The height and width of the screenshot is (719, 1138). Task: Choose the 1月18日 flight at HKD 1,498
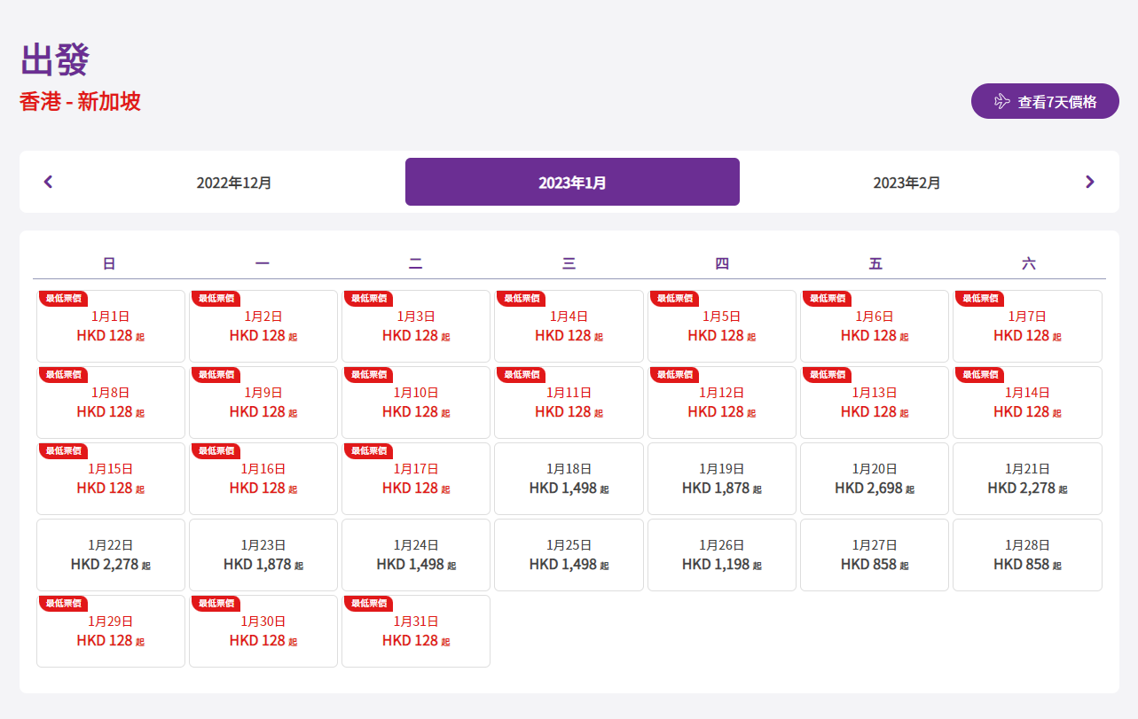tap(569, 479)
